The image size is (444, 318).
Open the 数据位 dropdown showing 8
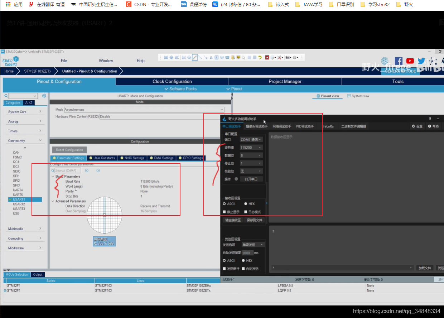(x=251, y=155)
